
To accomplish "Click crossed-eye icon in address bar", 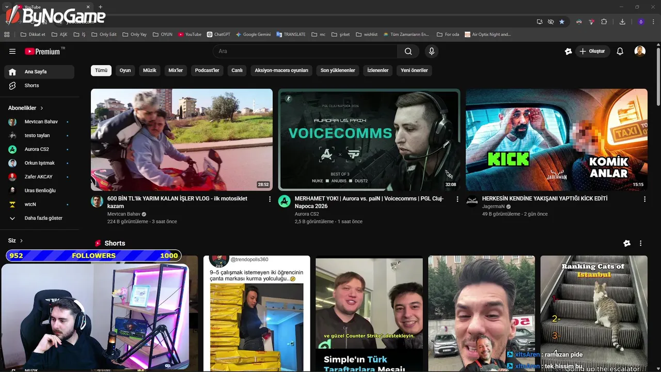I will click(x=551, y=22).
